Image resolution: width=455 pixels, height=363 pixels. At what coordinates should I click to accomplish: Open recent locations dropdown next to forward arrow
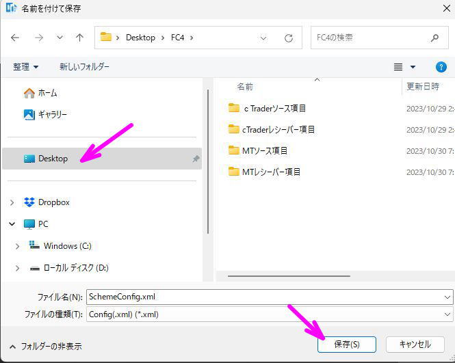[x=60, y=38]
